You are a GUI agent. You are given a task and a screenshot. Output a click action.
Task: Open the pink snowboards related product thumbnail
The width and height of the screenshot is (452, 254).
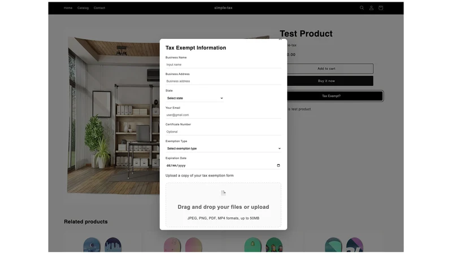coord(182,244)
